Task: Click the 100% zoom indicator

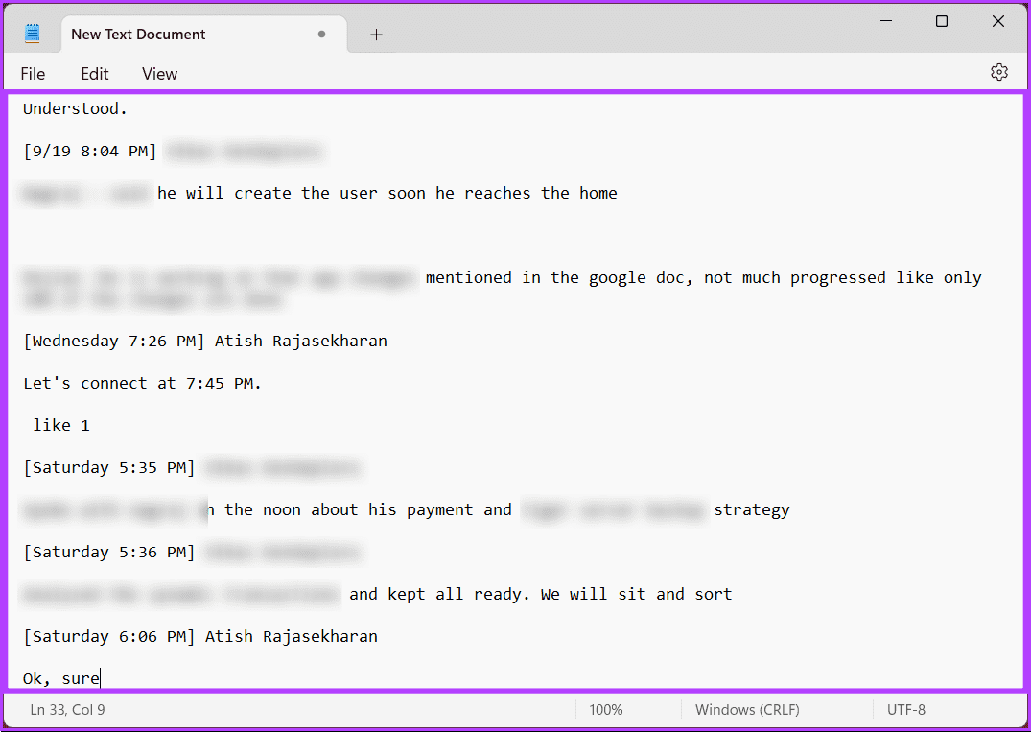Action: pyautogui.click(x=606, y=710)
